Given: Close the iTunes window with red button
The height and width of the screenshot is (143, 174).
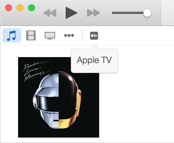Looking at the screenshot, I should pyautogui.click(x=9, y=8).
